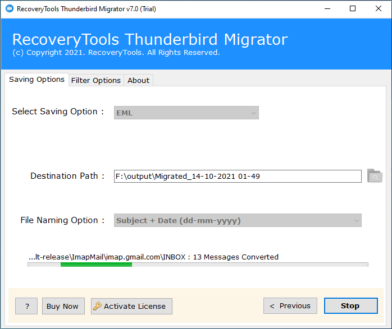Screen dimensions: 392x329
Task: Switch to the Saving Options tab
Action: coord(37,80)
